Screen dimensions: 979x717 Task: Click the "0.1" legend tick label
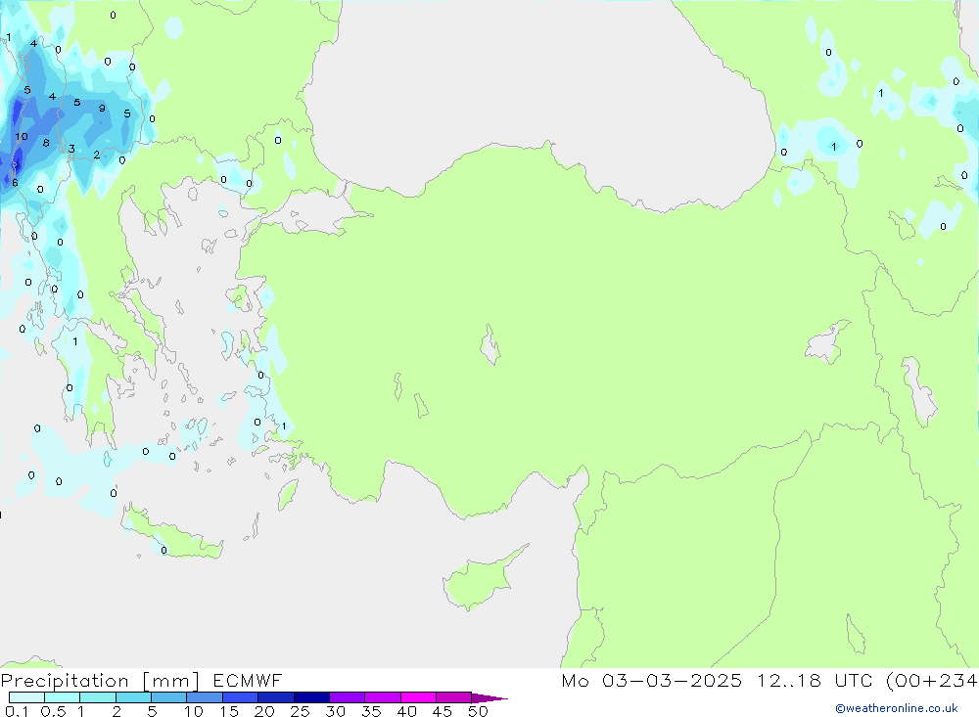pos(16,711)
